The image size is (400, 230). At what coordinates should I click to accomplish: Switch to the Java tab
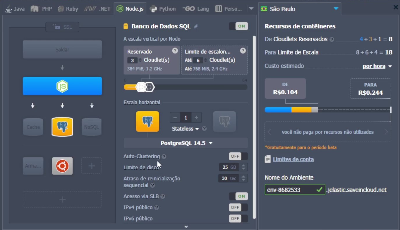click(x=15, y=9)
